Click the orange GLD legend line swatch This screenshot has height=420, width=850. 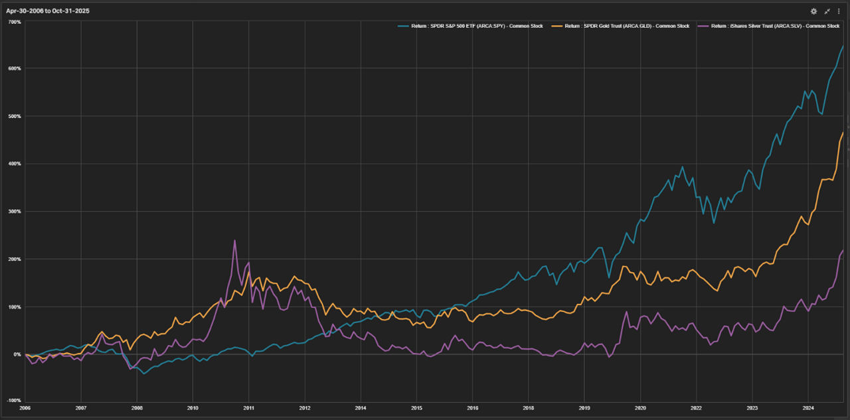click(556, 26)
